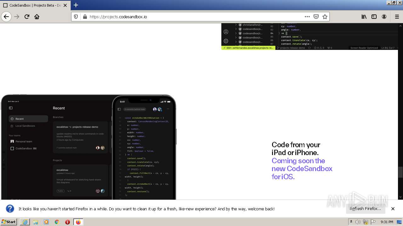Click the Code from your iPad or iPhone heading

[x=296, y=149]
